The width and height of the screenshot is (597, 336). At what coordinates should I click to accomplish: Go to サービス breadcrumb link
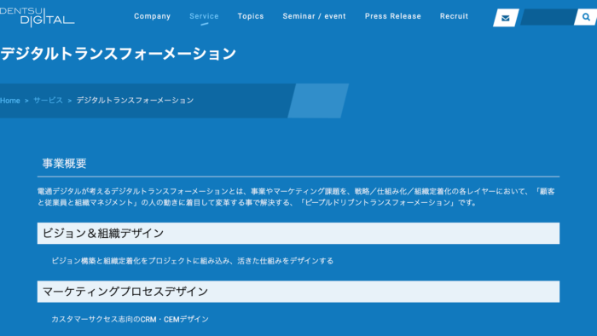(48, 101)
